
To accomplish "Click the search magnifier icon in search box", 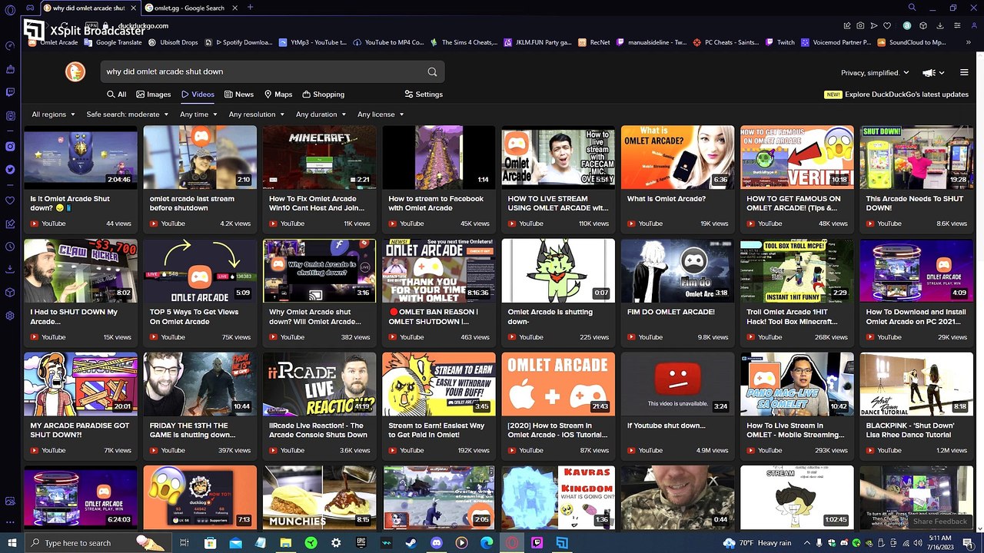I will click(432, 71).
